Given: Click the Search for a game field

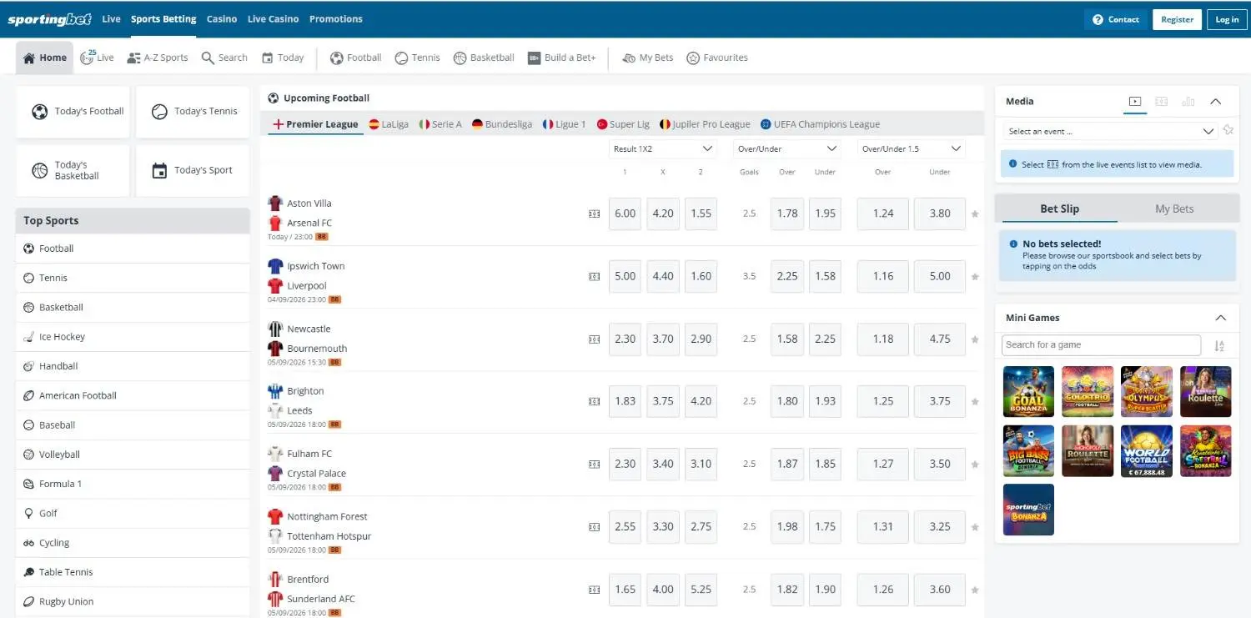Looking at the screenshot, I should (1101, 345).
